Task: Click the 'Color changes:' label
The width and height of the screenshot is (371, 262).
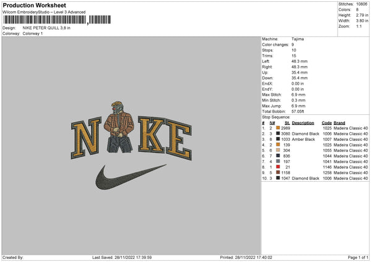Action: [275, 44]
